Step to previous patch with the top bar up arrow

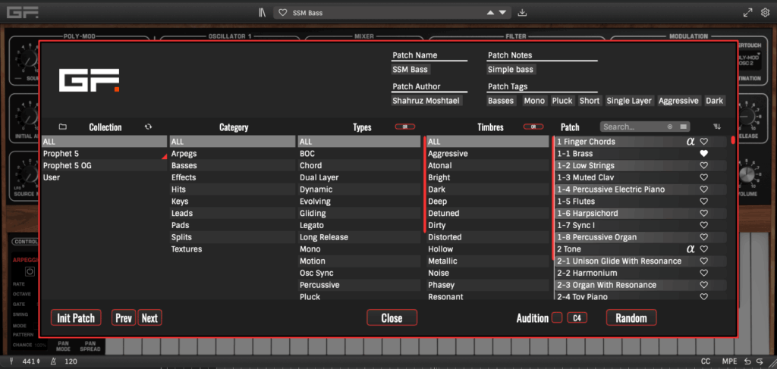pyautogui.click(x=491, y=13)
